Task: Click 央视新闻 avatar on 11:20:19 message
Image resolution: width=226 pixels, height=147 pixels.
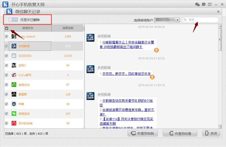Action: 90,96
